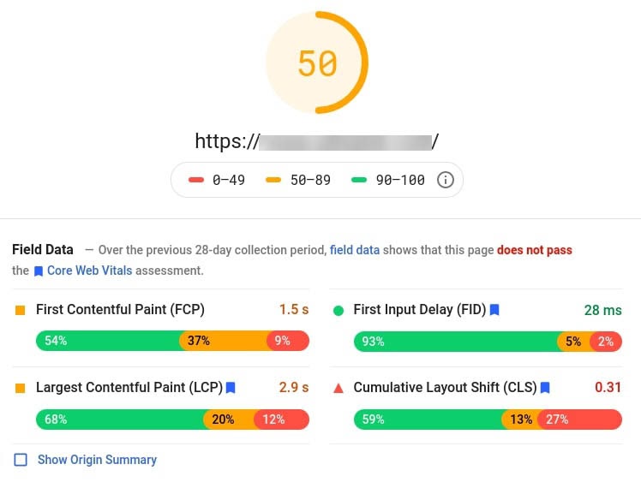Screen dimensions: 641x482
Task: Click the score scale info icon
Action: 445,180
